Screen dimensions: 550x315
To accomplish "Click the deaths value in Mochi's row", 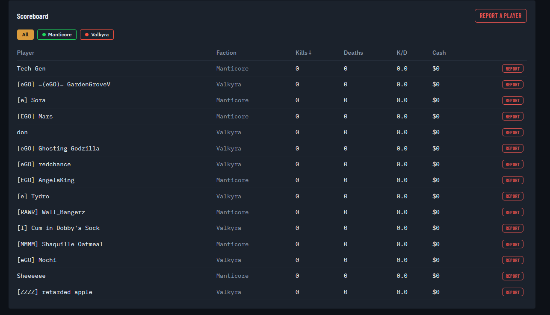I will click(346, 260).
